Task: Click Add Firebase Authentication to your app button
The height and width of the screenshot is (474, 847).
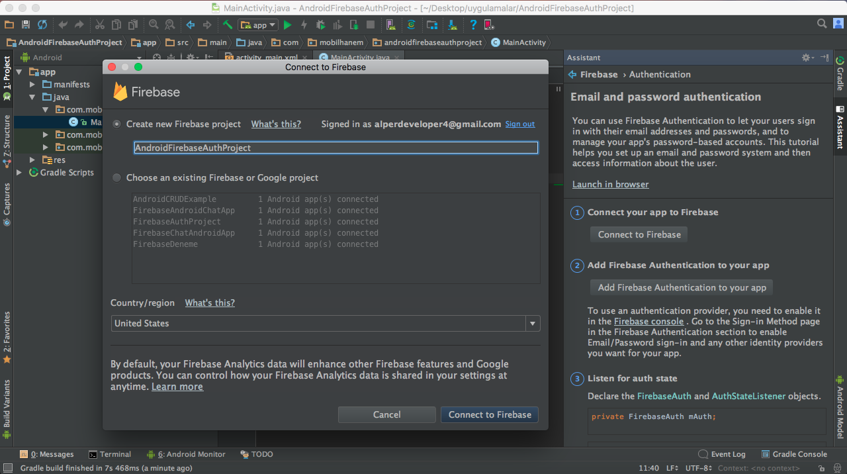Action: (x=682, y=287)
